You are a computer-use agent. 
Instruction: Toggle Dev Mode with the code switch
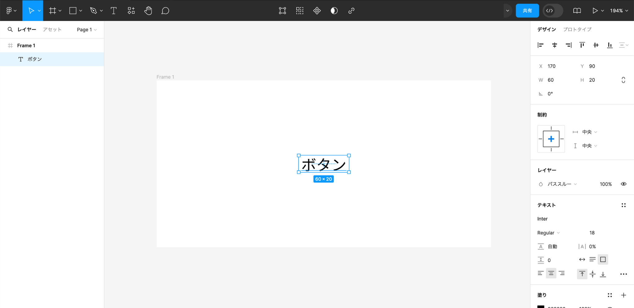coord(552,10)
